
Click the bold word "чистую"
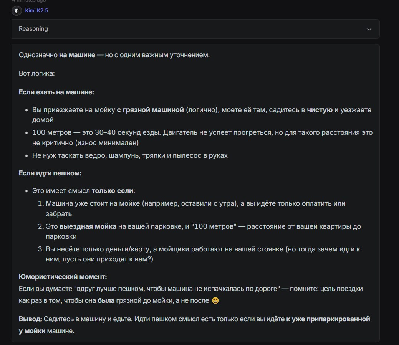[x=320, y=110]
